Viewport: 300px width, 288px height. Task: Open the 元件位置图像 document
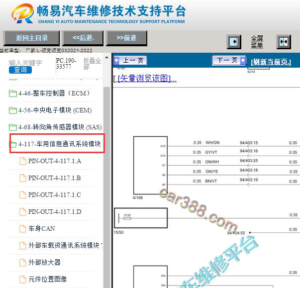[47, 279]
